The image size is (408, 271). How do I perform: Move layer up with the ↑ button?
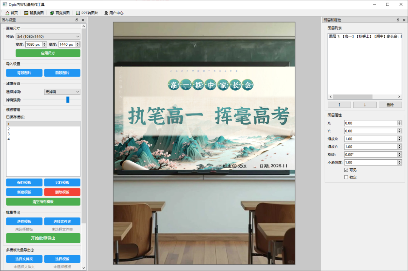pyautogui.click(x=339, y=105)
